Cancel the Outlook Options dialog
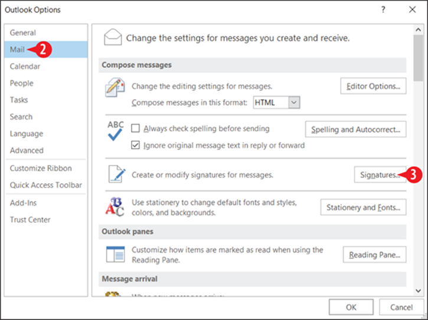 click(x=401, y=307)
